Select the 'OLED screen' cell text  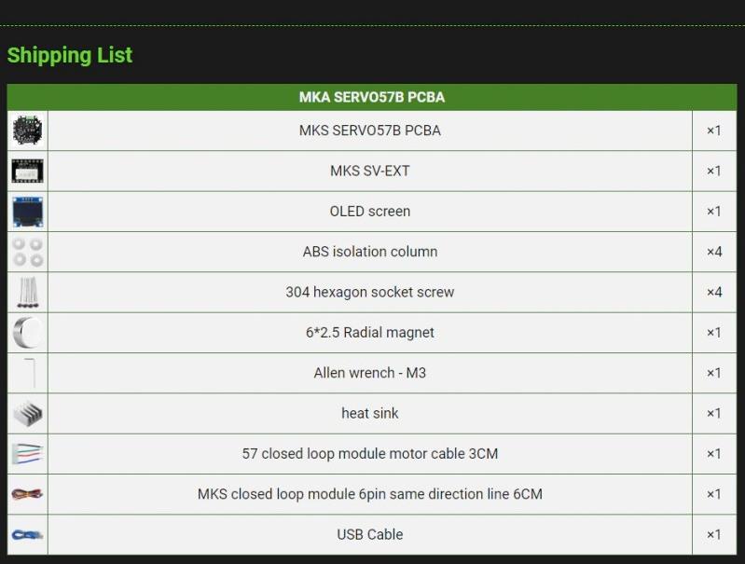369,211
